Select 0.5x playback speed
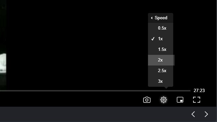Image resolution: width=217 pixels, height=122 pixels. [161, 28]
